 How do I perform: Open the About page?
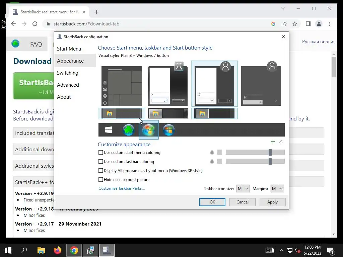64,97
